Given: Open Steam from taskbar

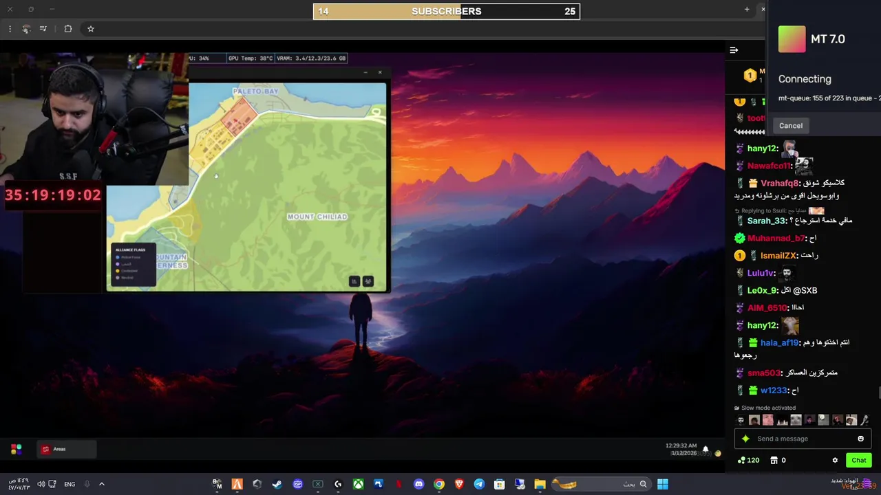Looking at the screenshot, I should [277, 484].
